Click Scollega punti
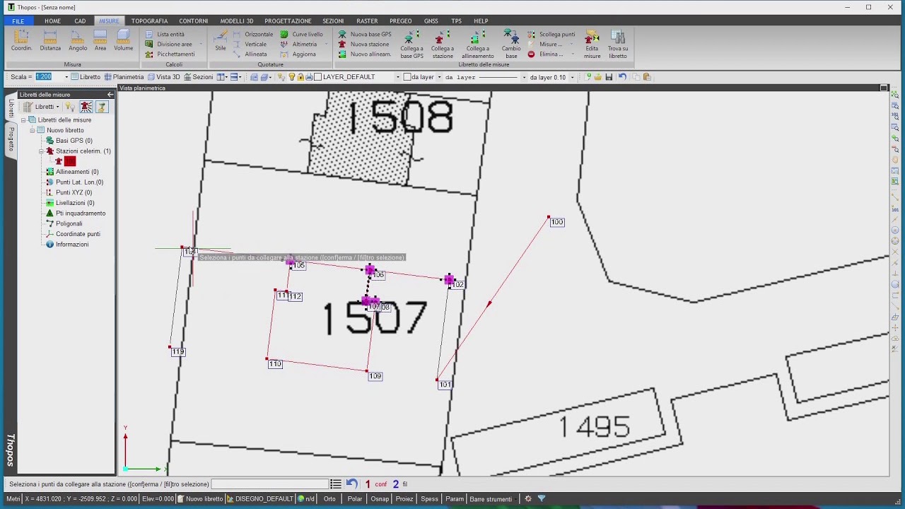 [x=551, y=34]
